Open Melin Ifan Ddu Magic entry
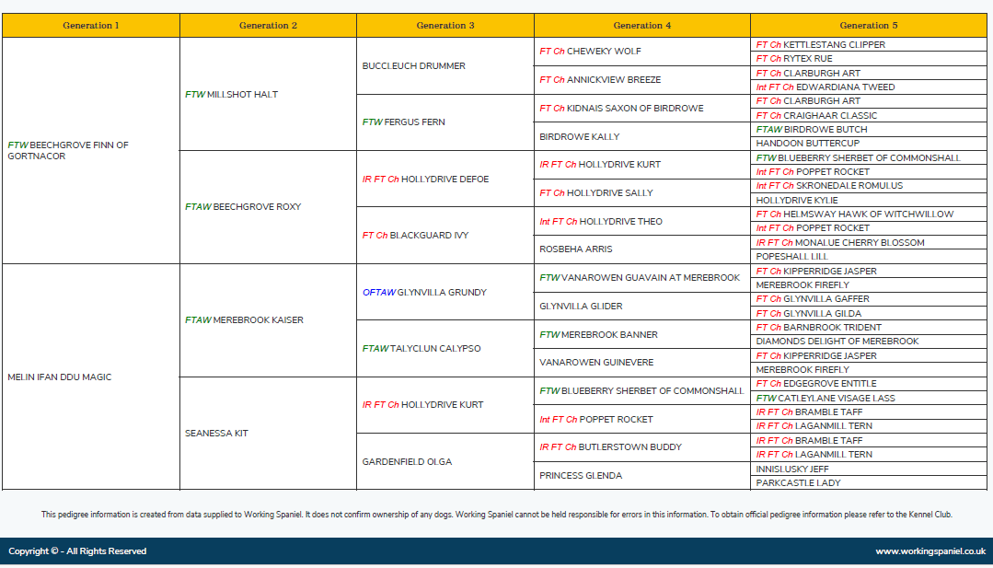Viewport: 993px width, 568px height. (59, 377)
